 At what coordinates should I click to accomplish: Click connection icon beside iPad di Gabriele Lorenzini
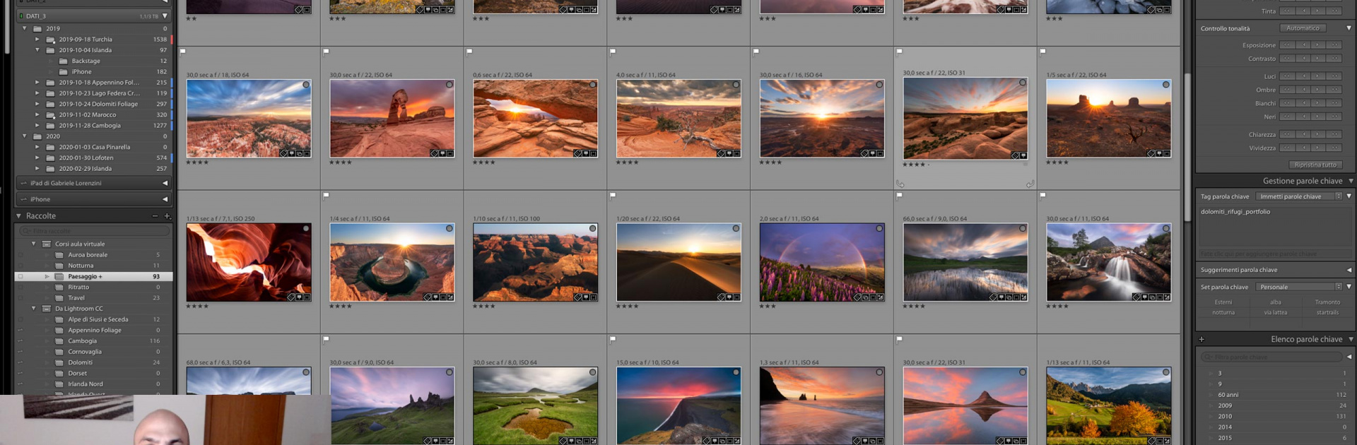(x=23, y=184)
